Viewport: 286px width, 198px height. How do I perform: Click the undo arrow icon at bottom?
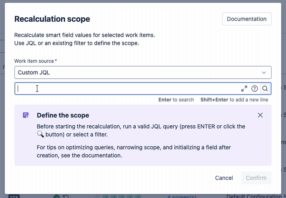coord(65,197)
